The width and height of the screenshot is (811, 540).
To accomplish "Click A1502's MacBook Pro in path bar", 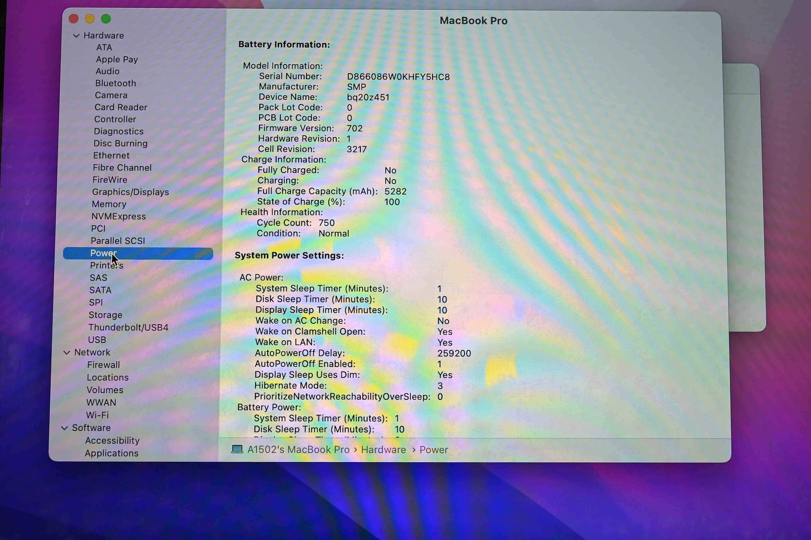I will 299,450.
